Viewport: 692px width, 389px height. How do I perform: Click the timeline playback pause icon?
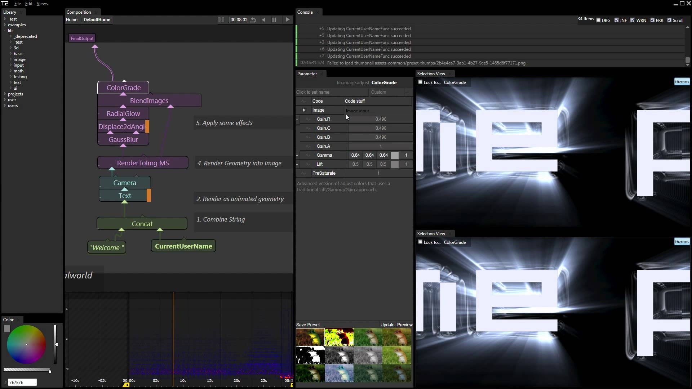[274, 20]
